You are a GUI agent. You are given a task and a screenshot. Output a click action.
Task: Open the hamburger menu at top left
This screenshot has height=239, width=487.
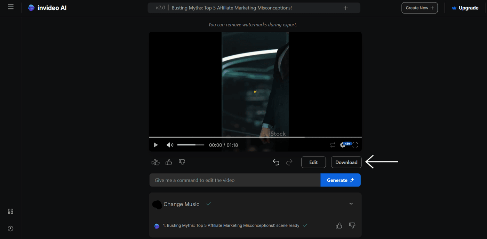coord(10,7)
